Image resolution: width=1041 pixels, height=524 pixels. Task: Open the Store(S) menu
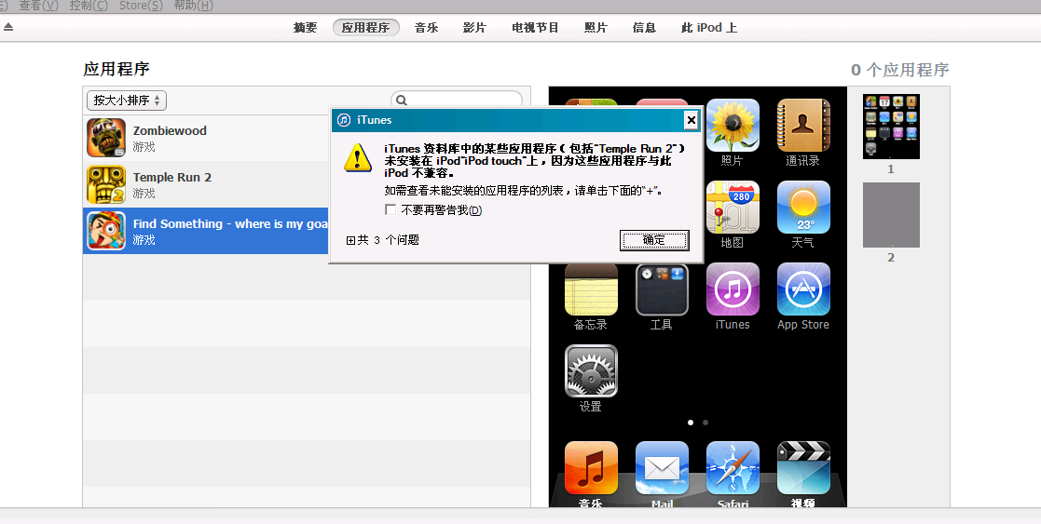coord(141,6)
